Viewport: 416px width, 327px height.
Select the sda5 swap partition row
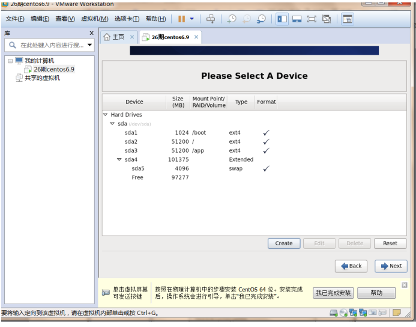pos(254,168)
